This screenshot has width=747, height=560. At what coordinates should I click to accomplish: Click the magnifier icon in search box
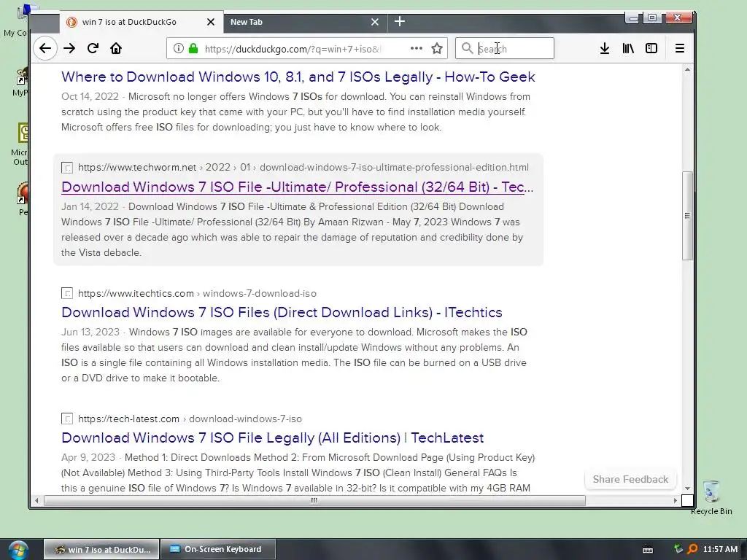(x=468, y=48)
